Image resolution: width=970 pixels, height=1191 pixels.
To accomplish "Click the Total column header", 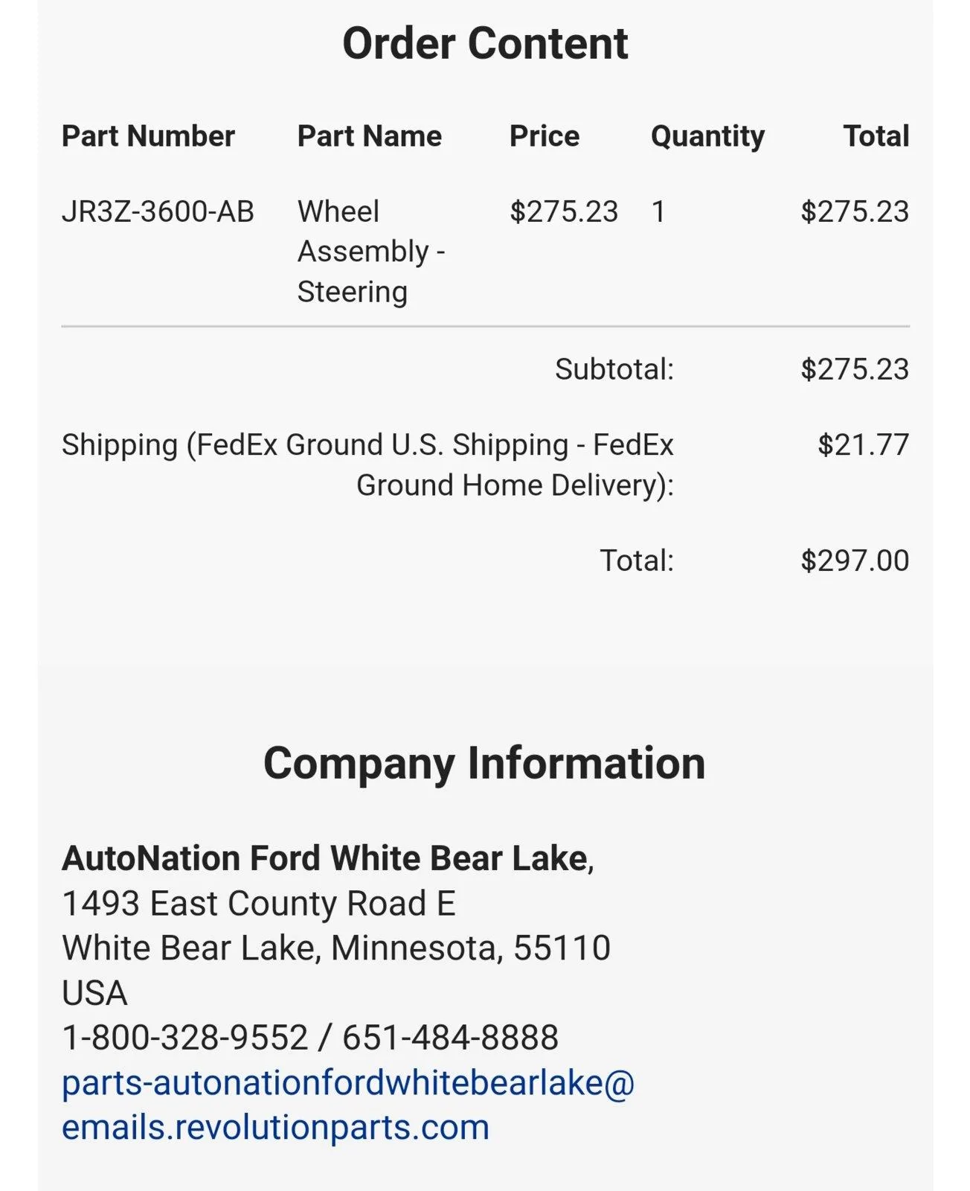I will (876, 136).
